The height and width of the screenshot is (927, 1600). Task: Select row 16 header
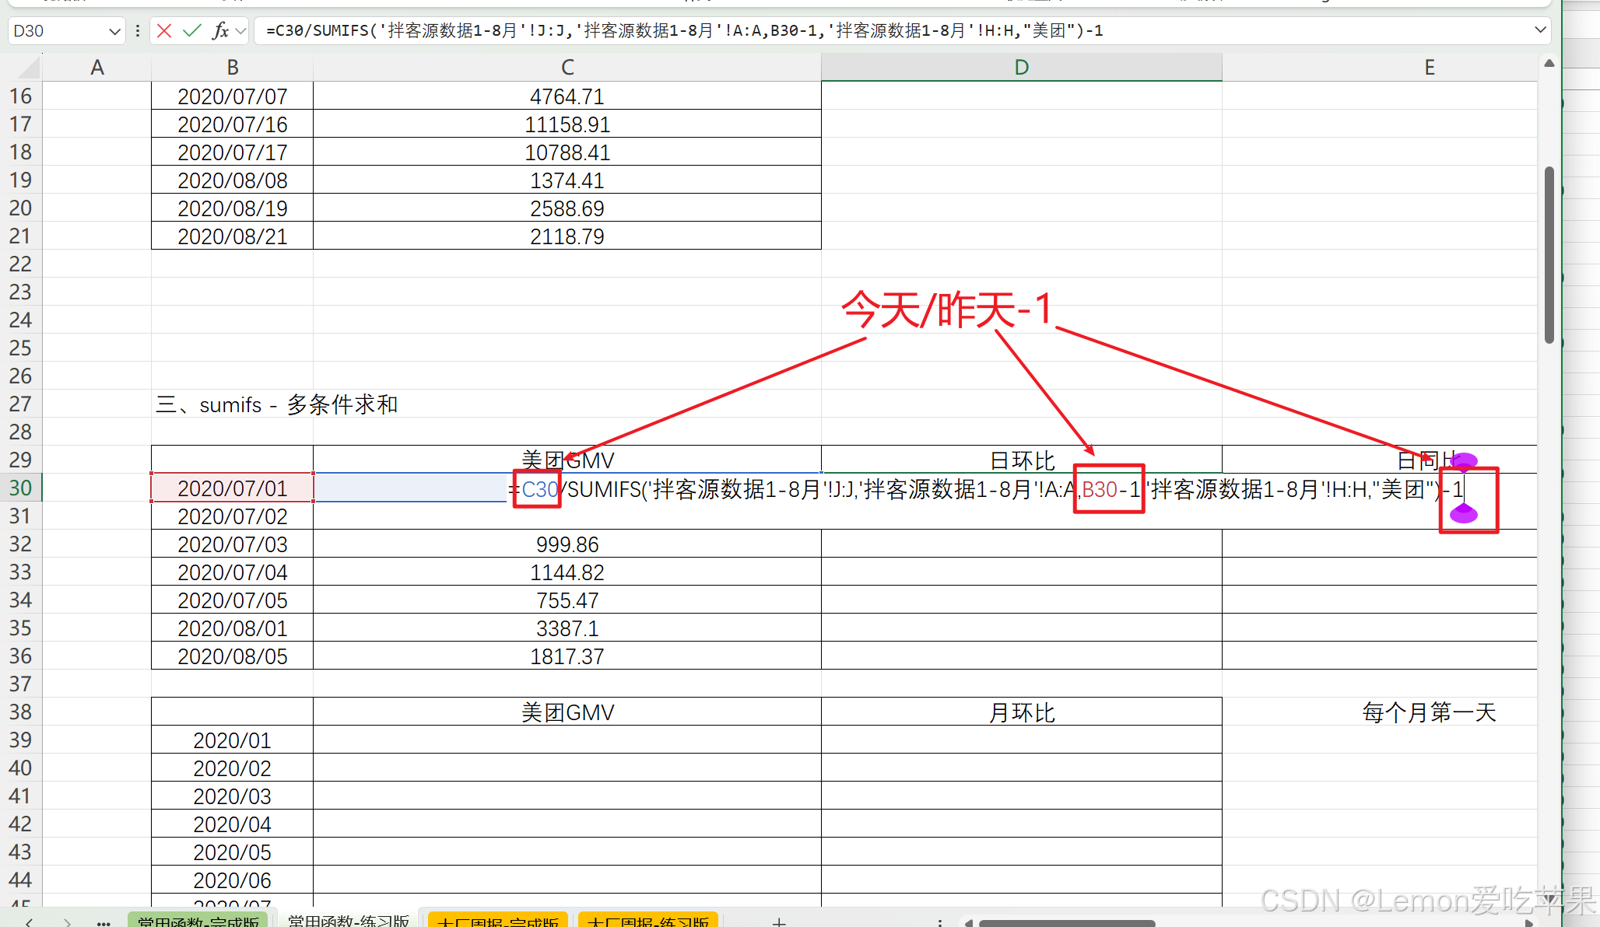tap(21, 96)
